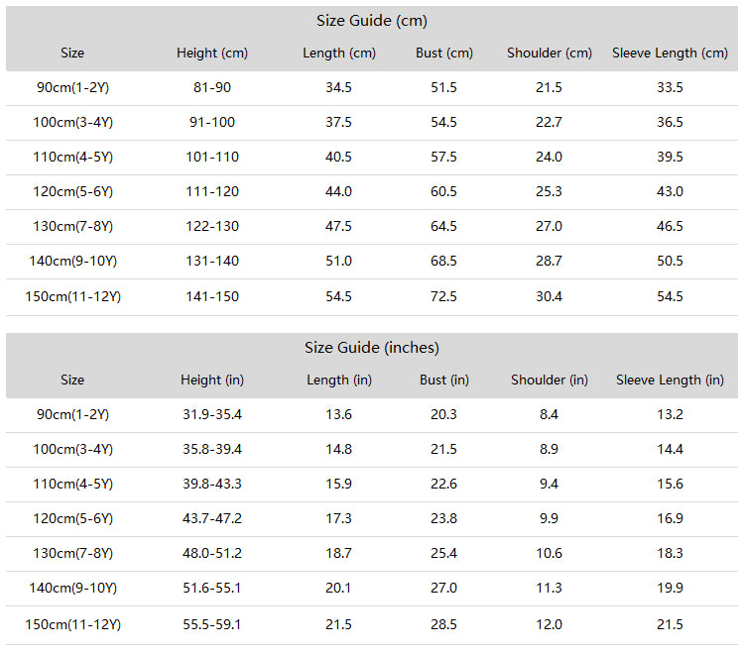
Task: Select the 30.4 shoulder value
Action: (x=549, y=296)
